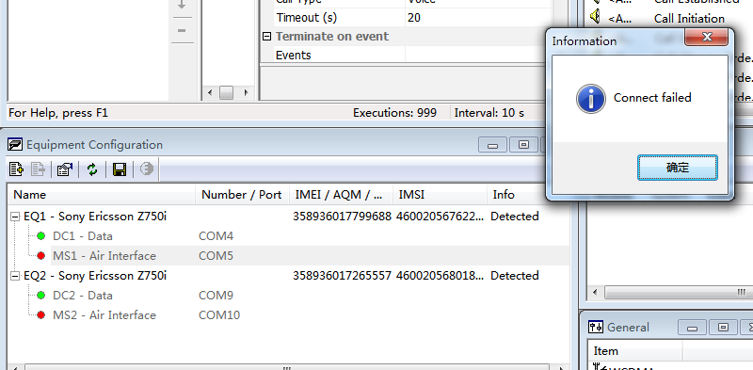Click the grayed globe icon in toolbar
The image size is (753, 370).
coord(147,169)
